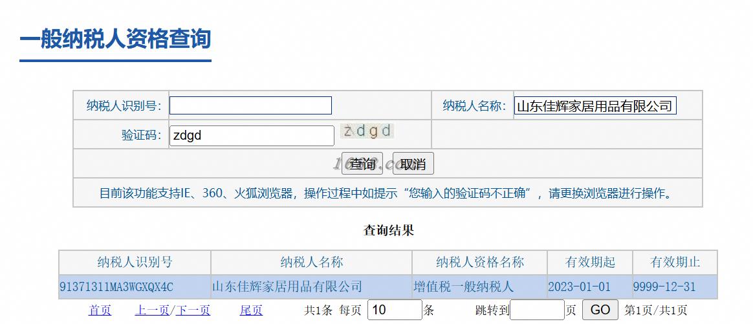The width and height of the screenshot is (753, 324).
Task: Click the 验证码 form label
Action: point(142,135)
